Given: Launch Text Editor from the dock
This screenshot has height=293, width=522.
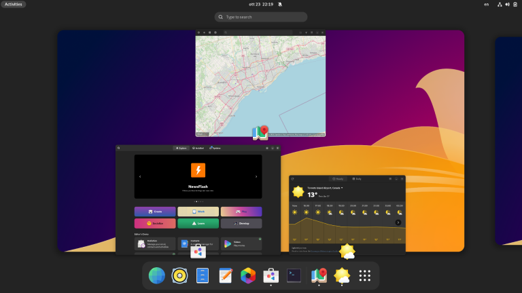Looking at the screenshot, I should 226,275.
